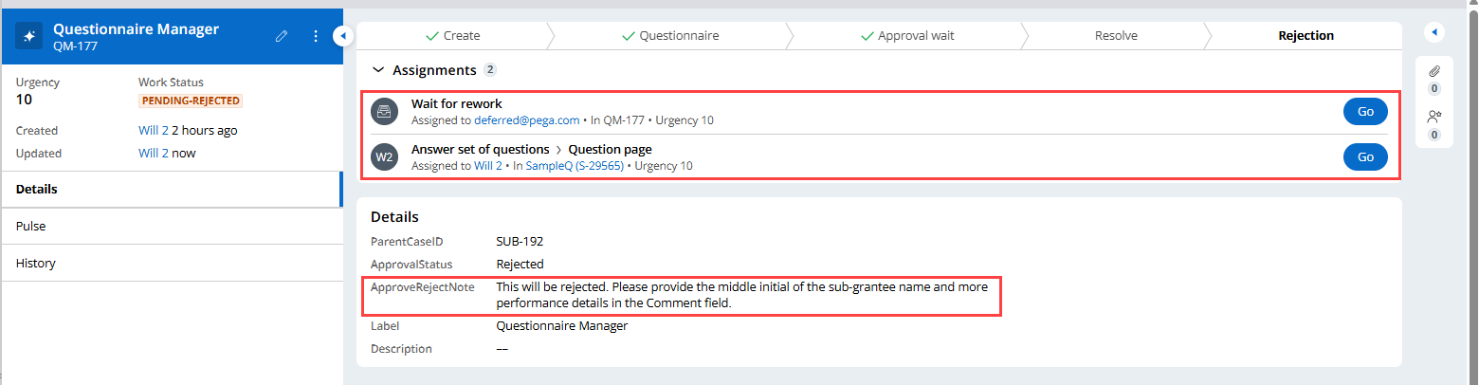Collapse the Assignments section chevron
This screenshot has height=385, width=1479.
tap(379, 70)
